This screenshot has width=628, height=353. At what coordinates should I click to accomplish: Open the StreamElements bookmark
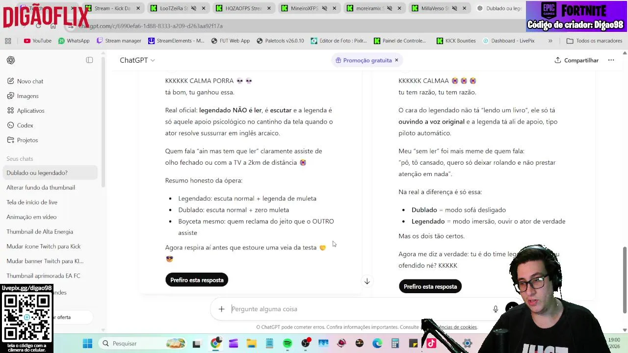coord(176,41)
